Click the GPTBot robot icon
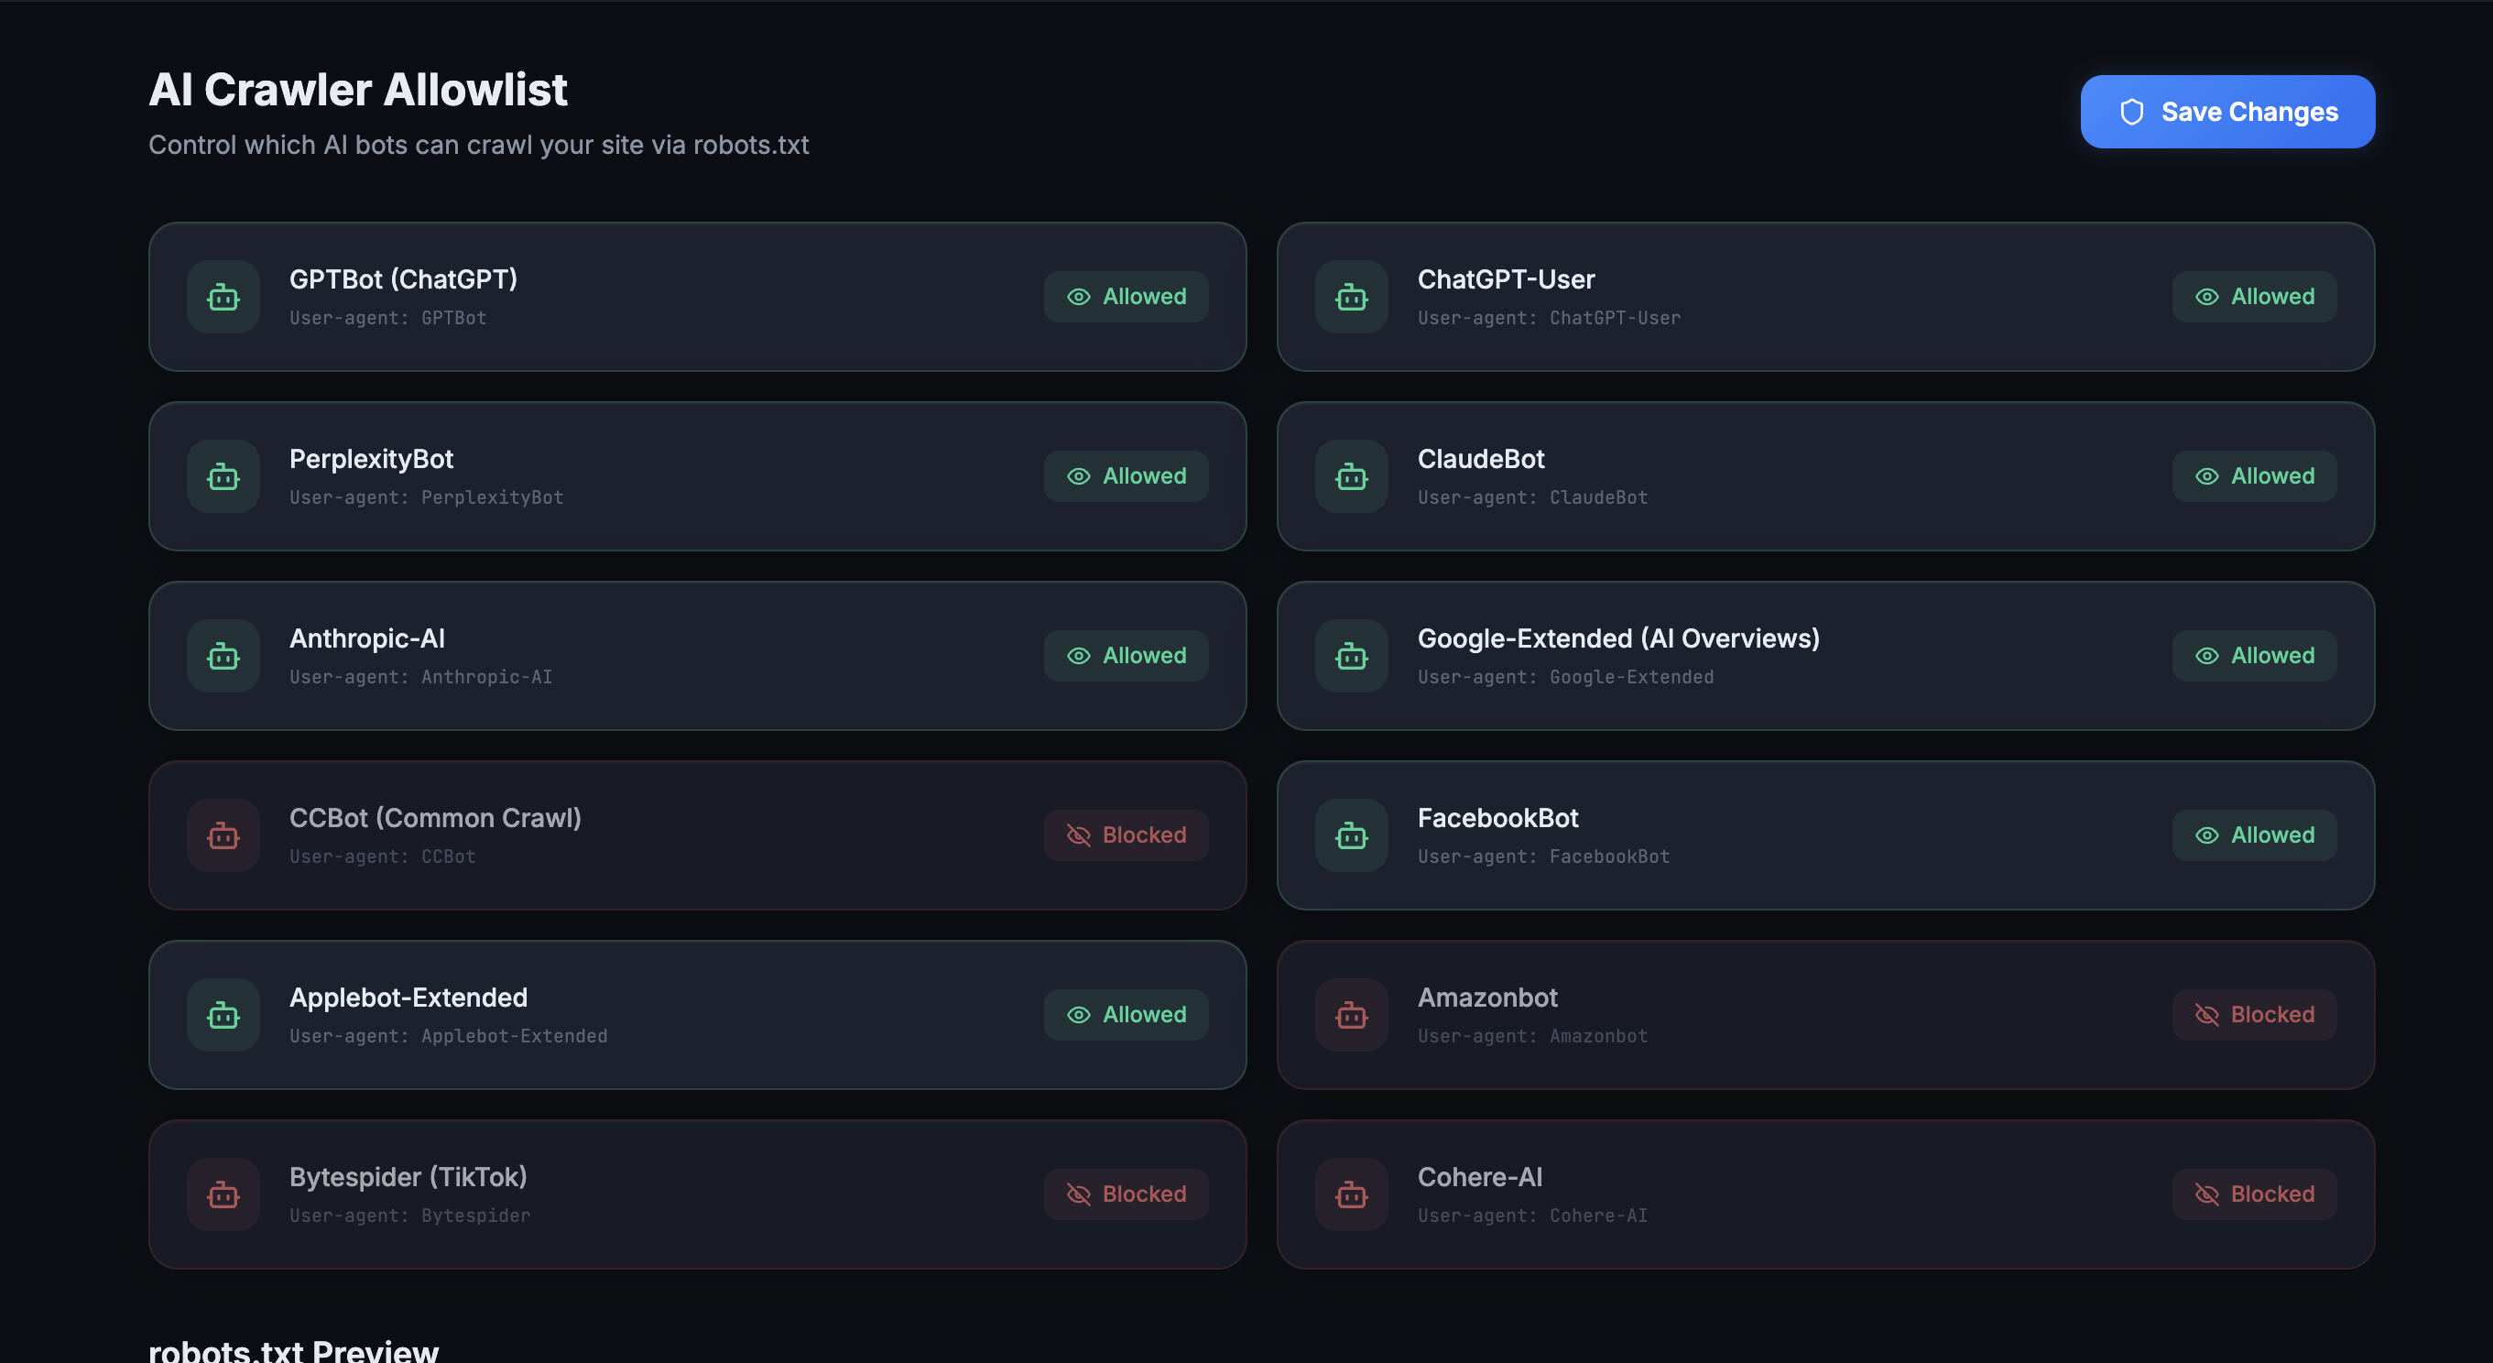The image size is (2493, 1363). coord(223,296)
